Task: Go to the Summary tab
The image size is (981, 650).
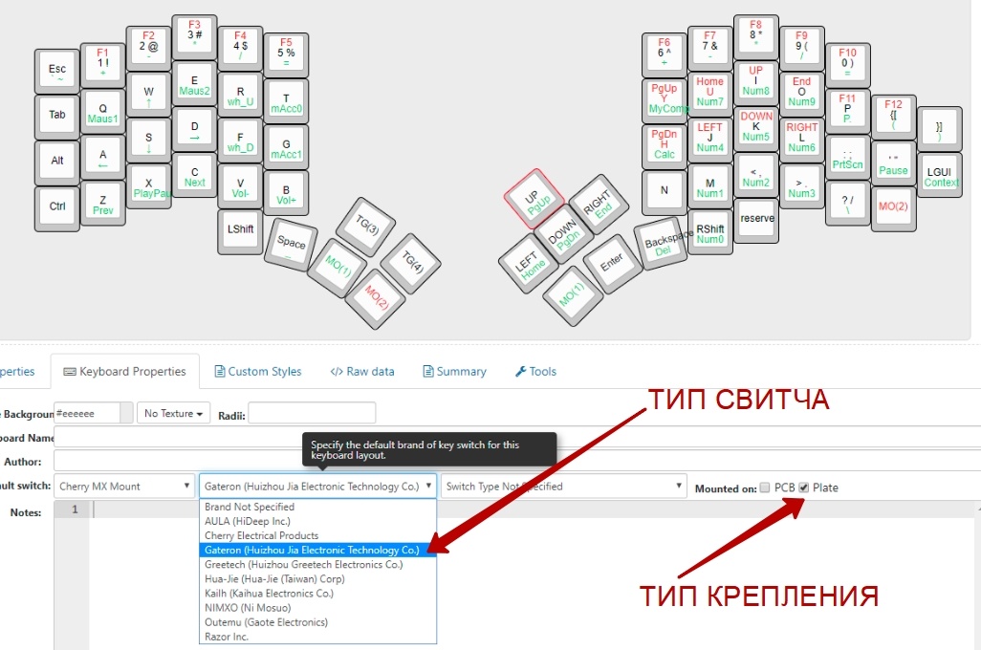Action: pyautogui.click(x=455, y=372)
